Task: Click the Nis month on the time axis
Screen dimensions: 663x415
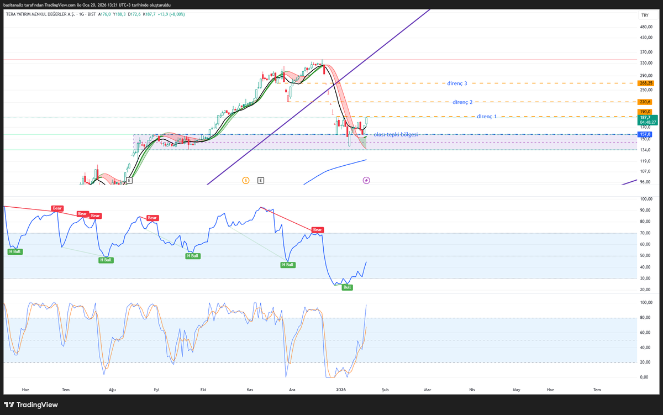Action: (472, 390)
